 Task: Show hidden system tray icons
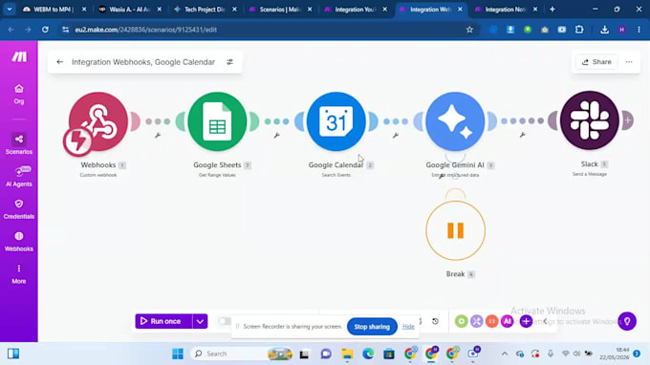[505, 354]
